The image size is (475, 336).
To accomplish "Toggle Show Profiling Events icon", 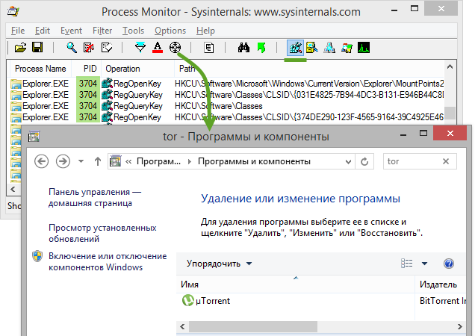I will coord(364,48).
